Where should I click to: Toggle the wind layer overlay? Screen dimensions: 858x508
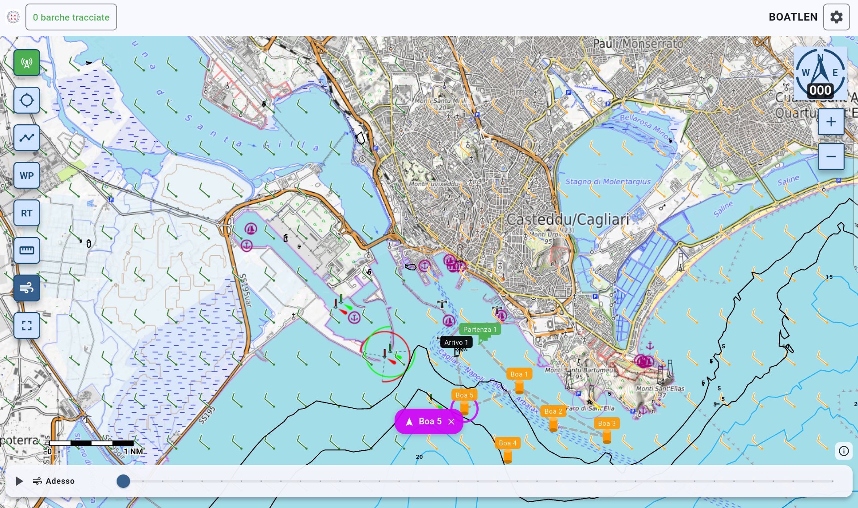(27, 288)
